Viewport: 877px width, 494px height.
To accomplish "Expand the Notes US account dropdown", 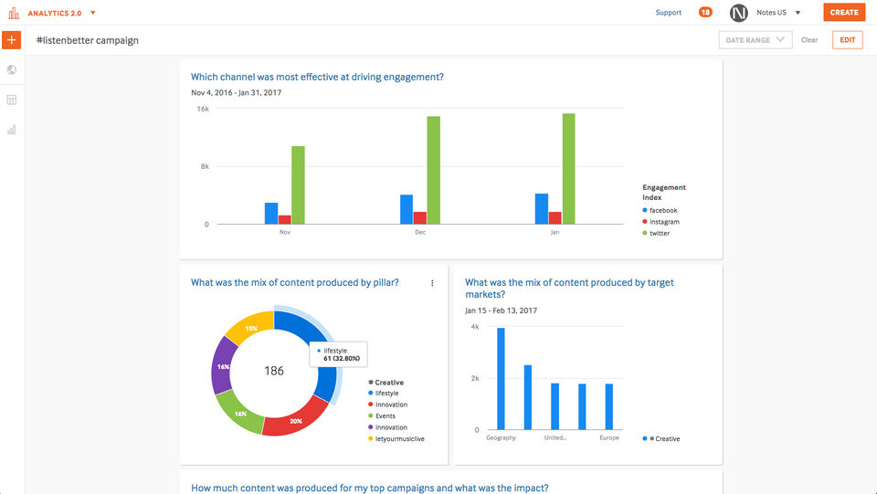I will click(x=798, y=12).
